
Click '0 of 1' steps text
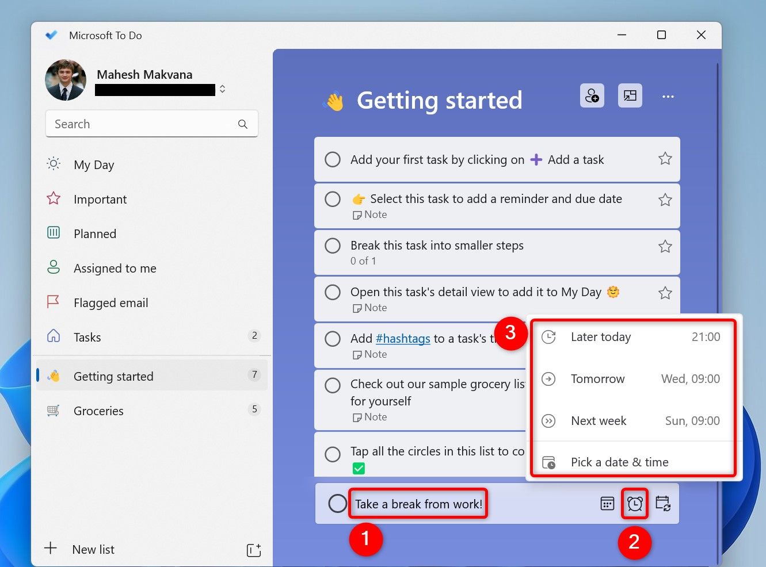363,261
